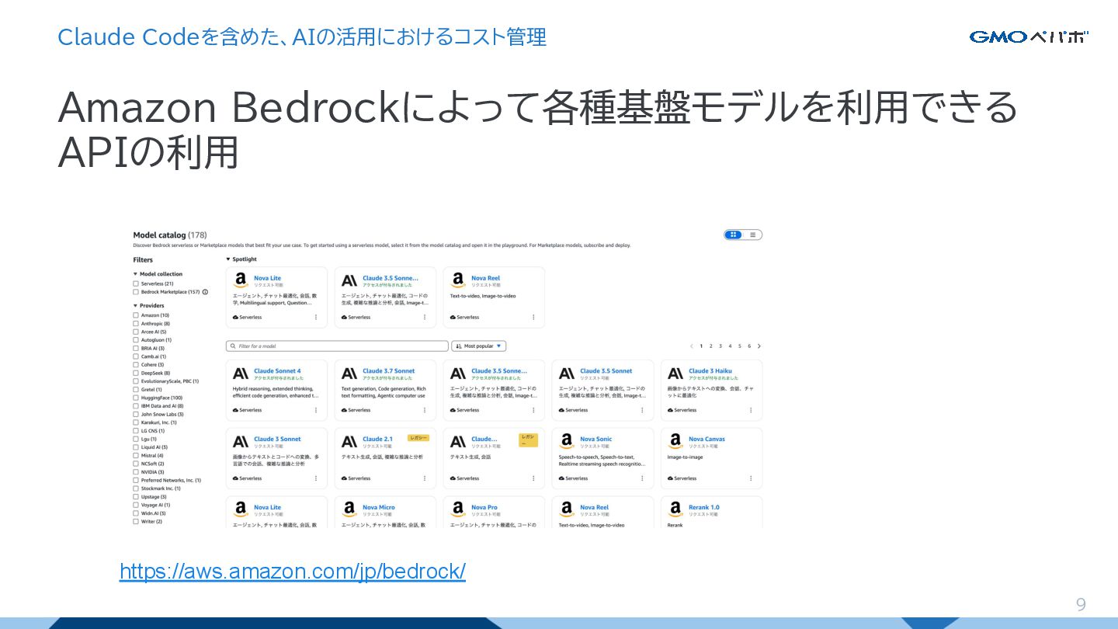This screenshot has height=629, width=1118.
Task: Open kebab menu on Spotlight Nova Lite card
Action: (315, 317)
